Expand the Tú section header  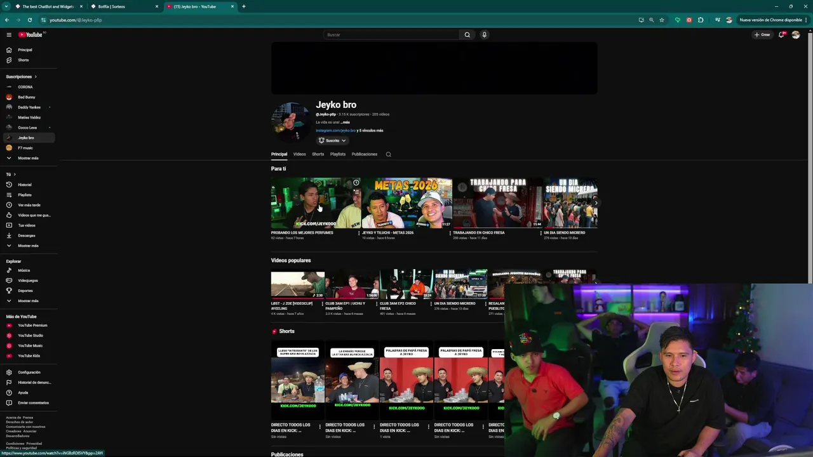(x=11, y=175)
